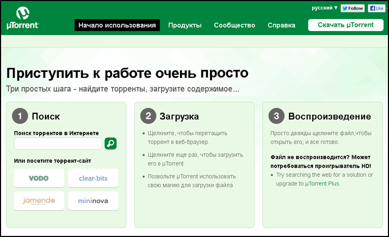Viewport: 389px width, 237px height.
Task: Open the Справка menu
Action: [x=281, y=25]
